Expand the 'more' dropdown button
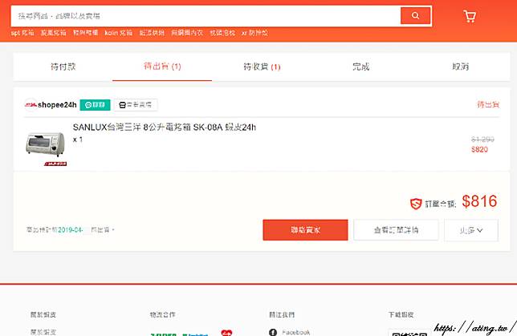Screen dimensions: 517x336 (471, 230)
